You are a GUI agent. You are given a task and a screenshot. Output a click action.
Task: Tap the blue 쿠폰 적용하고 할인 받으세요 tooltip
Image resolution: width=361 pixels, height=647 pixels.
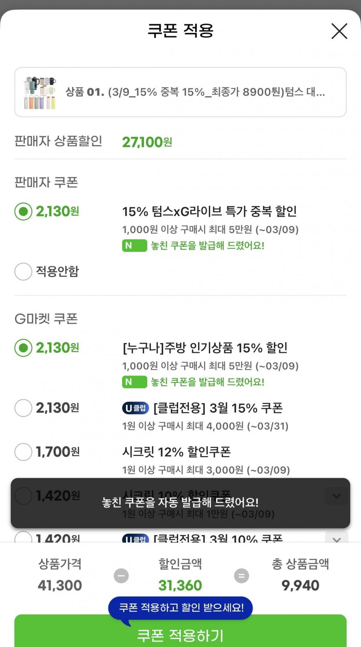[180, 608]
